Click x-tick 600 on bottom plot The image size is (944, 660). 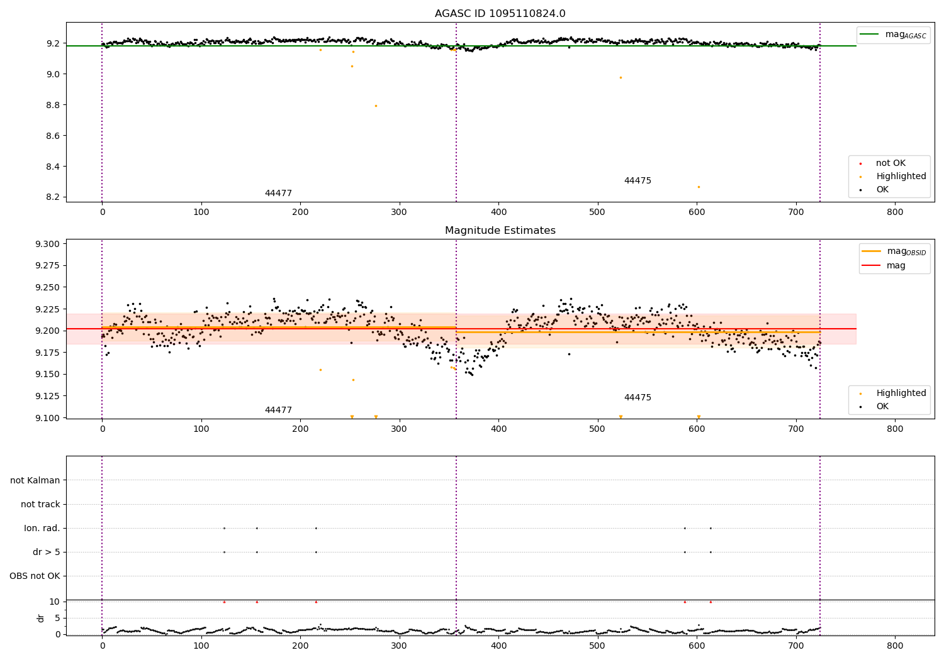tap(697, 646)
